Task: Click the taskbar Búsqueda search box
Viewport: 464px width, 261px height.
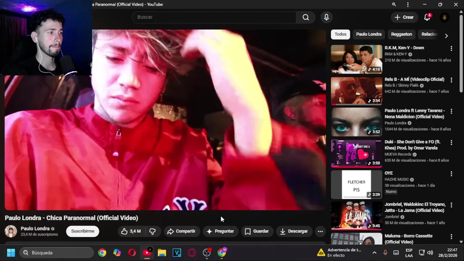Action: (57, 253)
